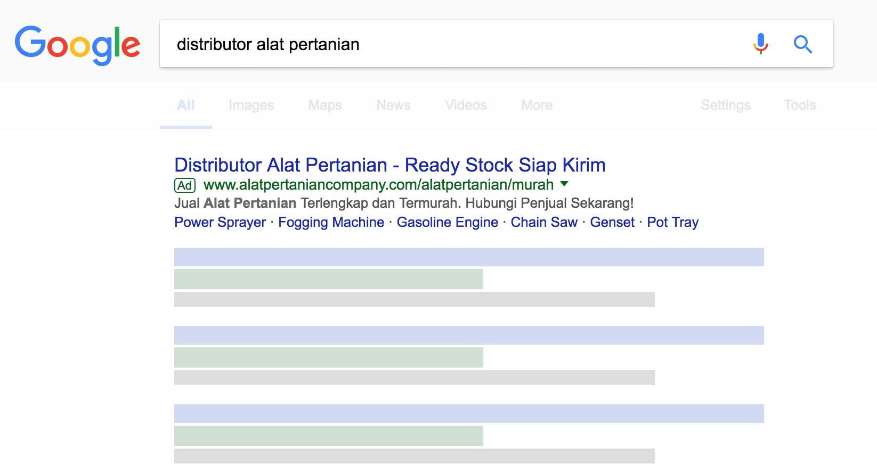Switch to the Maps tab
The image size is (877, 472).
point(325,105)
